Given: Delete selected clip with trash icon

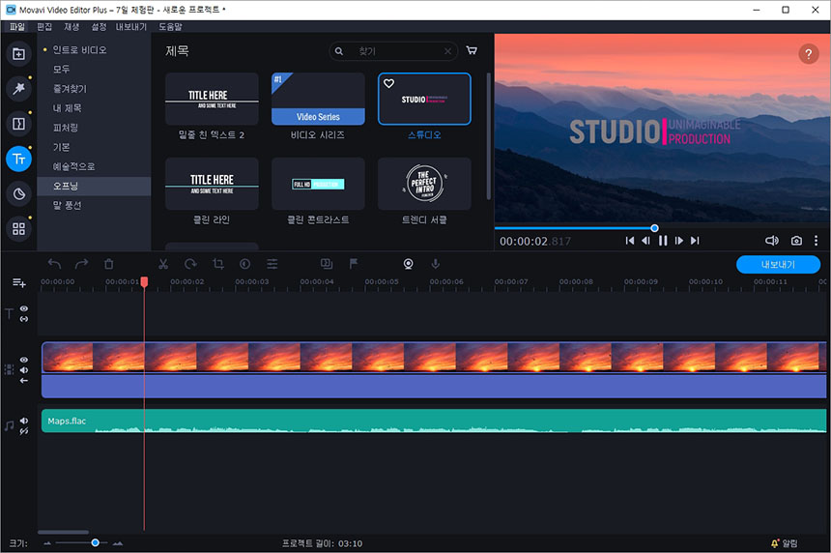Looking at the screenshot, I should [x=108, y=264].
